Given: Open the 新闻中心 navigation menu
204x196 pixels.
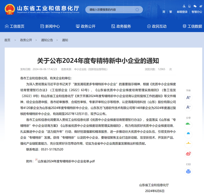Looking at the screenshot, I should coord(50,26).
